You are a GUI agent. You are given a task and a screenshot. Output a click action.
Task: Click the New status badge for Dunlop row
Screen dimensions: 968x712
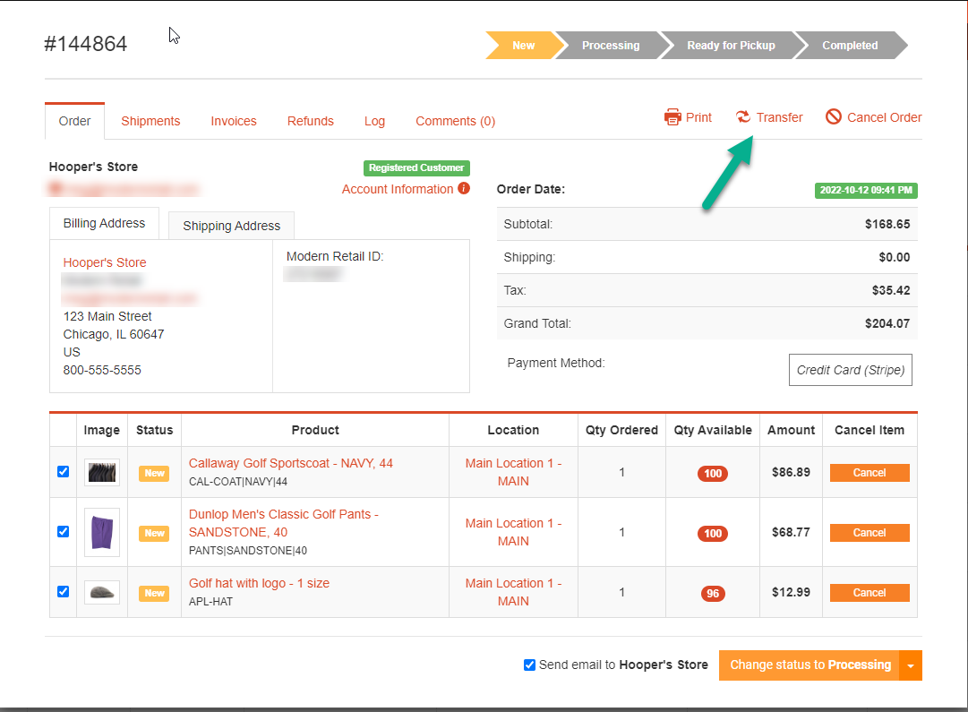[154, 533]
